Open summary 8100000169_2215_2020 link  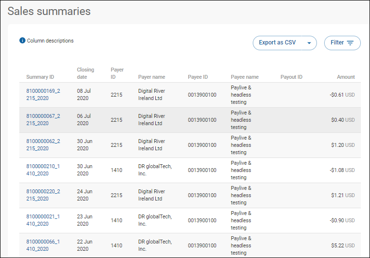click(43, 95)
